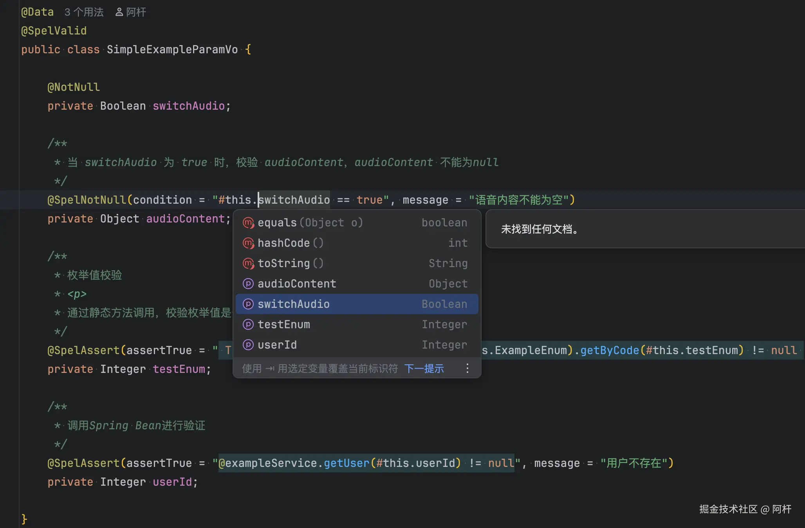
Task: Click the author icon next to 阿杆
Action: coord(119,12)
